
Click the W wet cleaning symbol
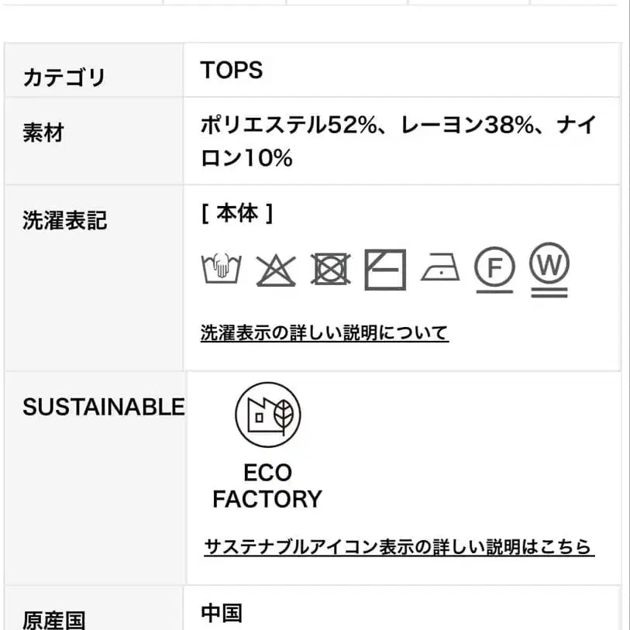click(x=549, y=269)
